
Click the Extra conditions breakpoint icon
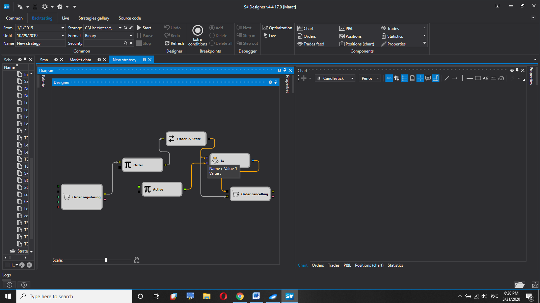(x=197, y=31)
